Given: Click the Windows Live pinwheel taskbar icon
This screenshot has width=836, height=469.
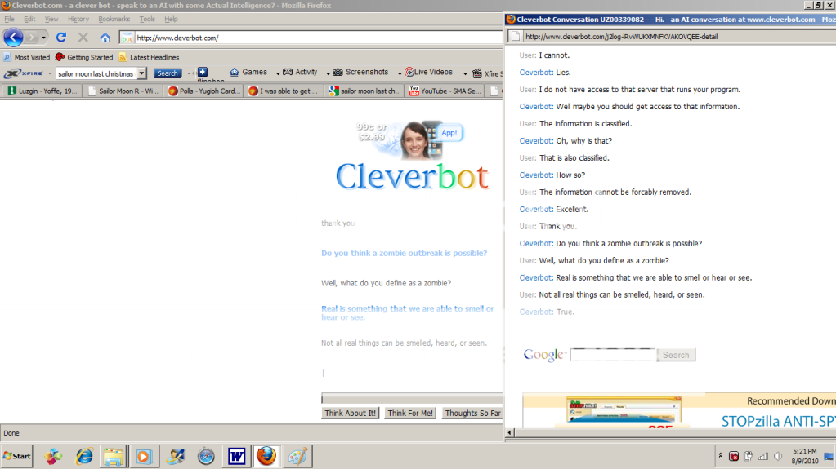Looking at the screenshot, I should tap(53, 456).
